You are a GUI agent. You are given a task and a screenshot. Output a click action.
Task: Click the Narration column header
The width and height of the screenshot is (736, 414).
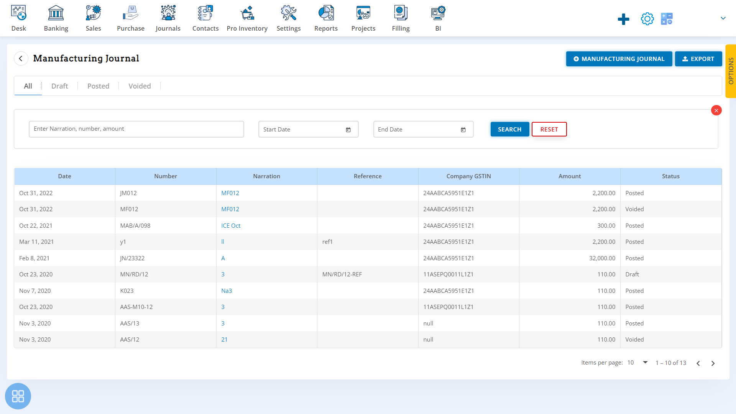[267, 176]
